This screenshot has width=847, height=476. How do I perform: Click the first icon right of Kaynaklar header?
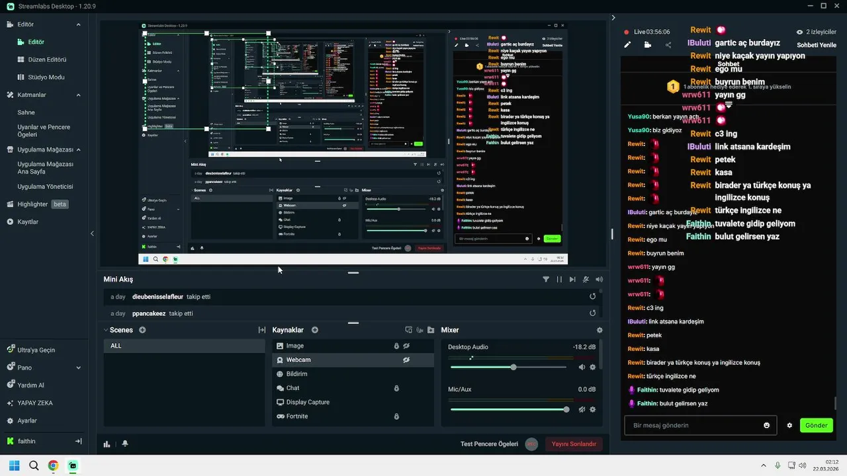coord(408,330)
